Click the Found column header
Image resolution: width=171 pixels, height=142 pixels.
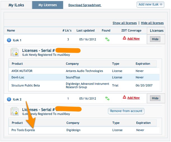pyautogui.click(x=106, y=30)
